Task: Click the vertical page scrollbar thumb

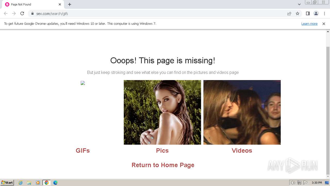Action: click(328, 111)
